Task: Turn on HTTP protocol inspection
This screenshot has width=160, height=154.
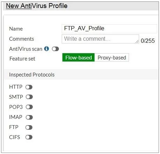Action: click(29, 87)
